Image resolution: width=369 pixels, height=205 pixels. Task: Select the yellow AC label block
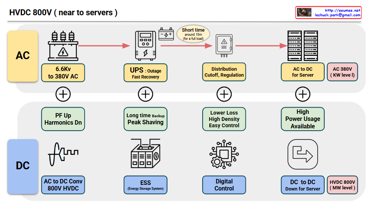tap(23, 56)
